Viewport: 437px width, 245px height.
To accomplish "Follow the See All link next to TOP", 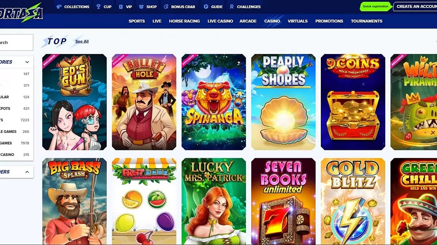I will click(x=82, y=41).
